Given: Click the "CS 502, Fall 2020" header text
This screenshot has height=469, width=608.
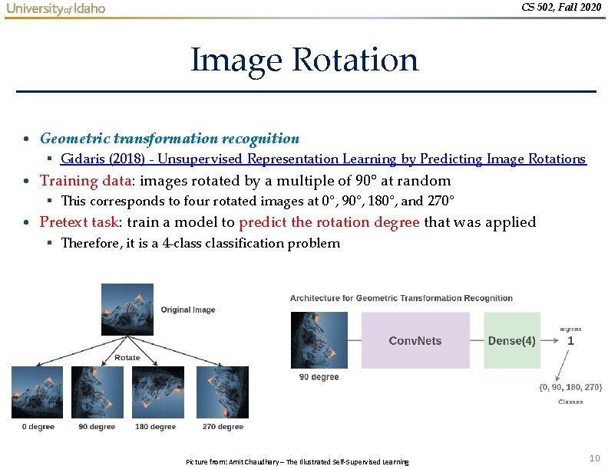Looking at the screenshot, I should tap(561, 7).
